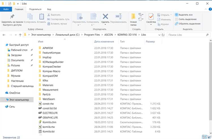Screen dimensions: 212x139
Task: Sort by the Размер column header
Action: click(x=150, y=42)
